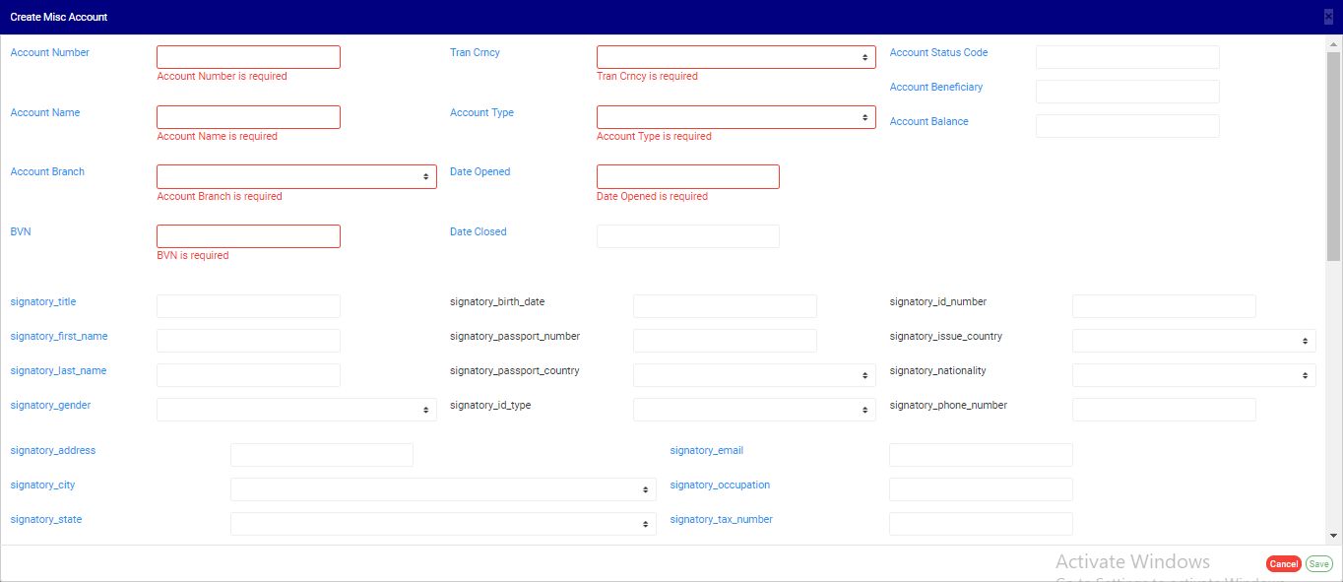The image size is (1343, 582).
Task: Click the scroll down arrow of scrollbar
Action: (x=1334, y=536)
